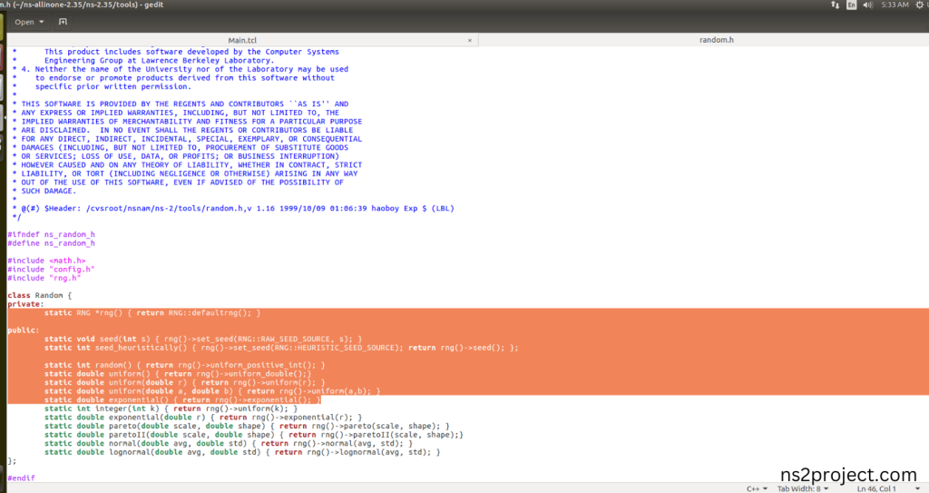The width and height of the screenshot is (929, 493).
Task: Switch to the random.h tab
Action: click(717, 40)
